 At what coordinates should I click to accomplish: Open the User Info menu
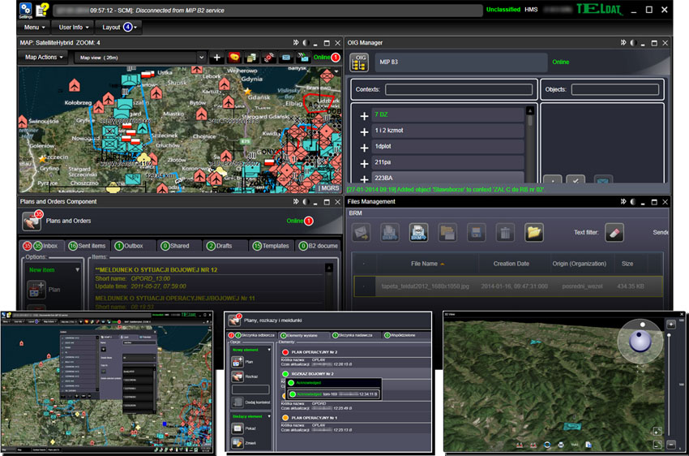74,28
